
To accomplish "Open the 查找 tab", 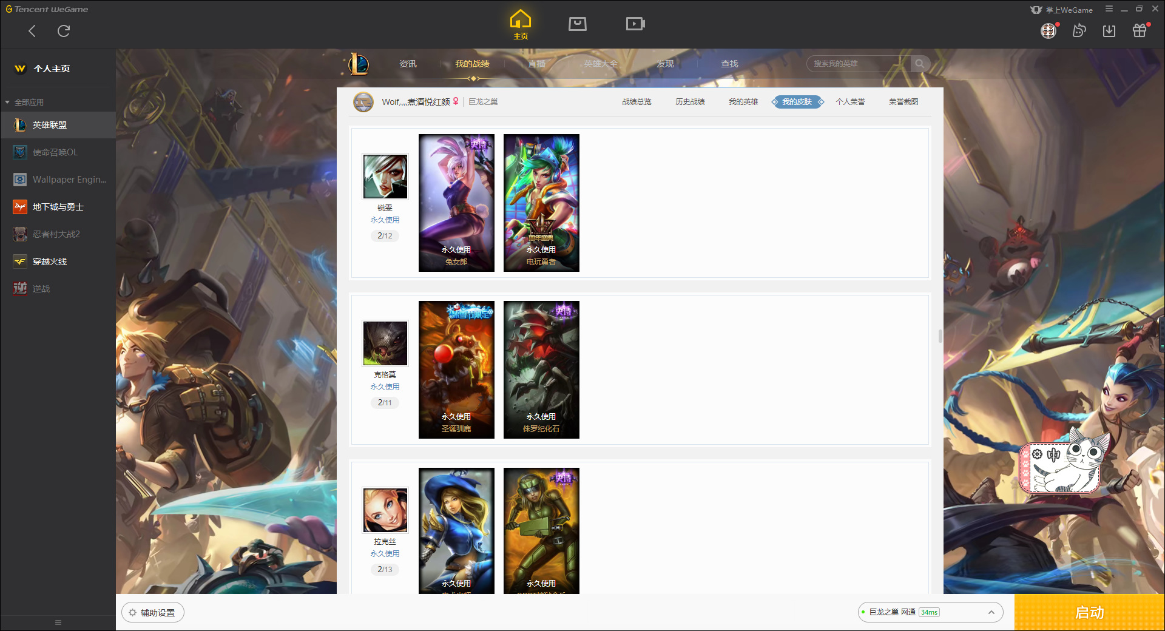I will coord(729,64).
